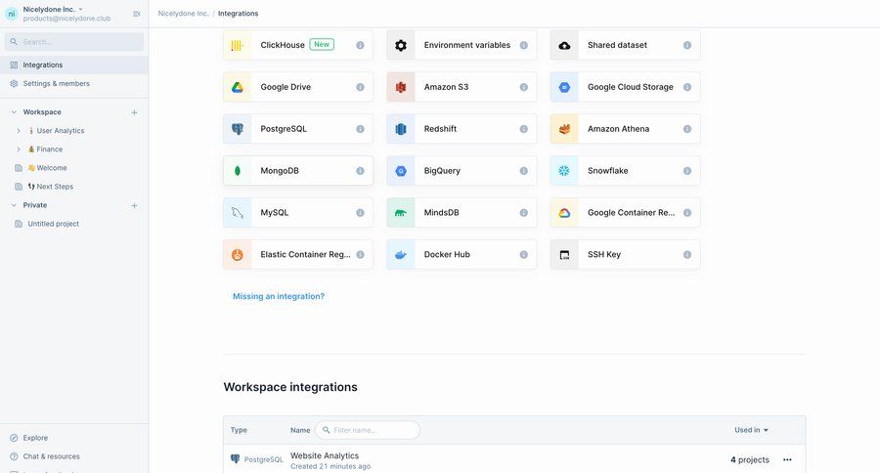
Task: Click the SSH Key icon
Action: [x=564, y=255]
